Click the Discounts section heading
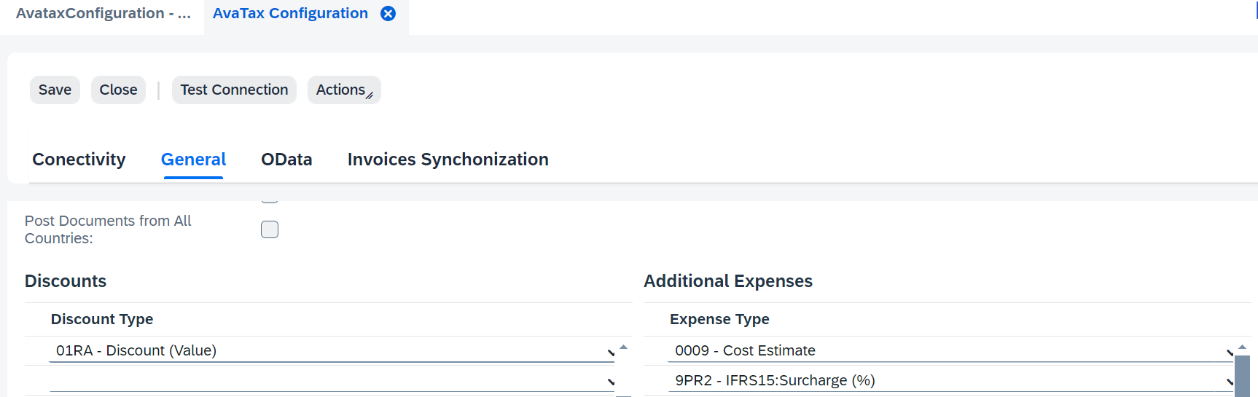The image size is (1258, 397). (66, 281)
